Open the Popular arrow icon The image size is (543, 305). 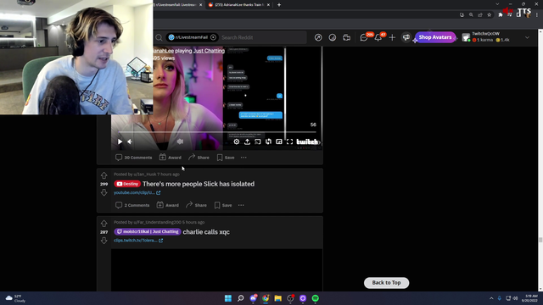tap(318, 37)
